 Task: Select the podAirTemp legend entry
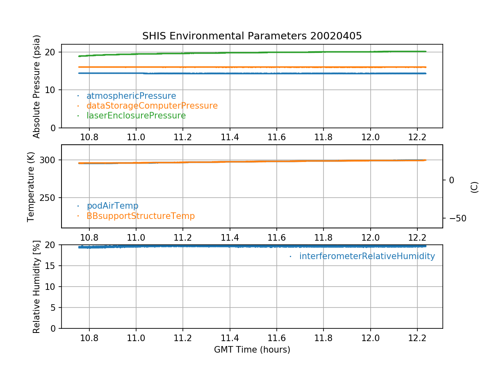pos(112,206)
